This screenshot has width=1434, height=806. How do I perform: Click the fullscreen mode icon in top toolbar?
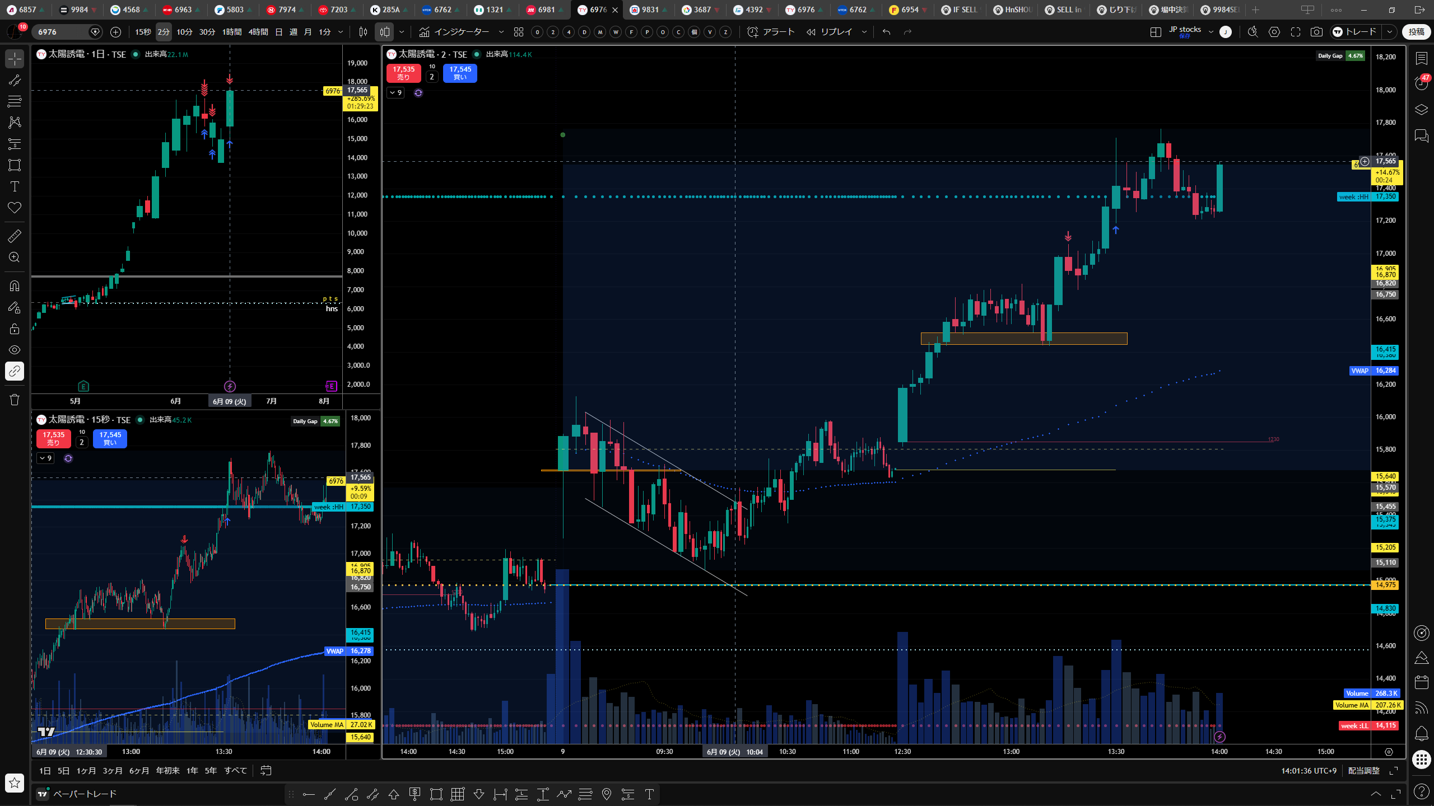(1295, 32)
